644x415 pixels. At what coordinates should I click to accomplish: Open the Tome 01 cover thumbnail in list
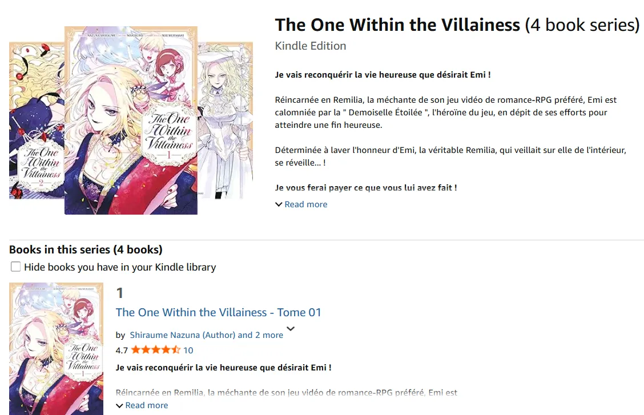pos(57,349)
